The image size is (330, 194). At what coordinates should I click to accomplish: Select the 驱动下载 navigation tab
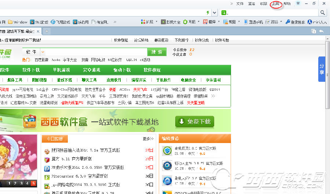(122, 70)
